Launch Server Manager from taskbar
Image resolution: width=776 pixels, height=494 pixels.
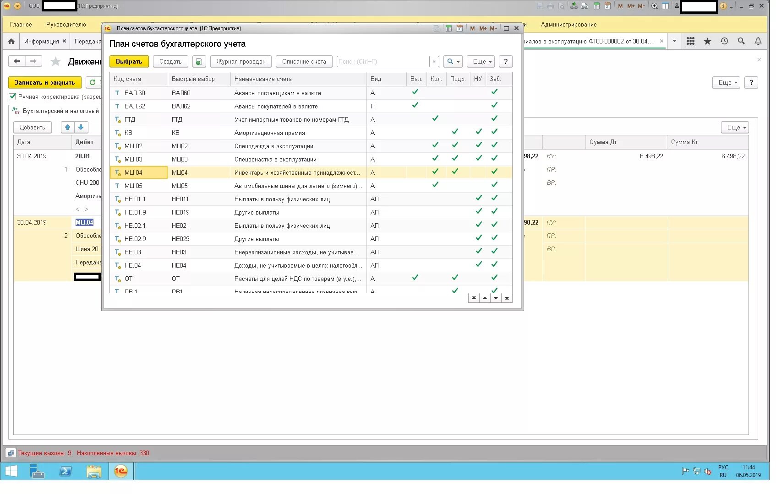coord(37,471)
